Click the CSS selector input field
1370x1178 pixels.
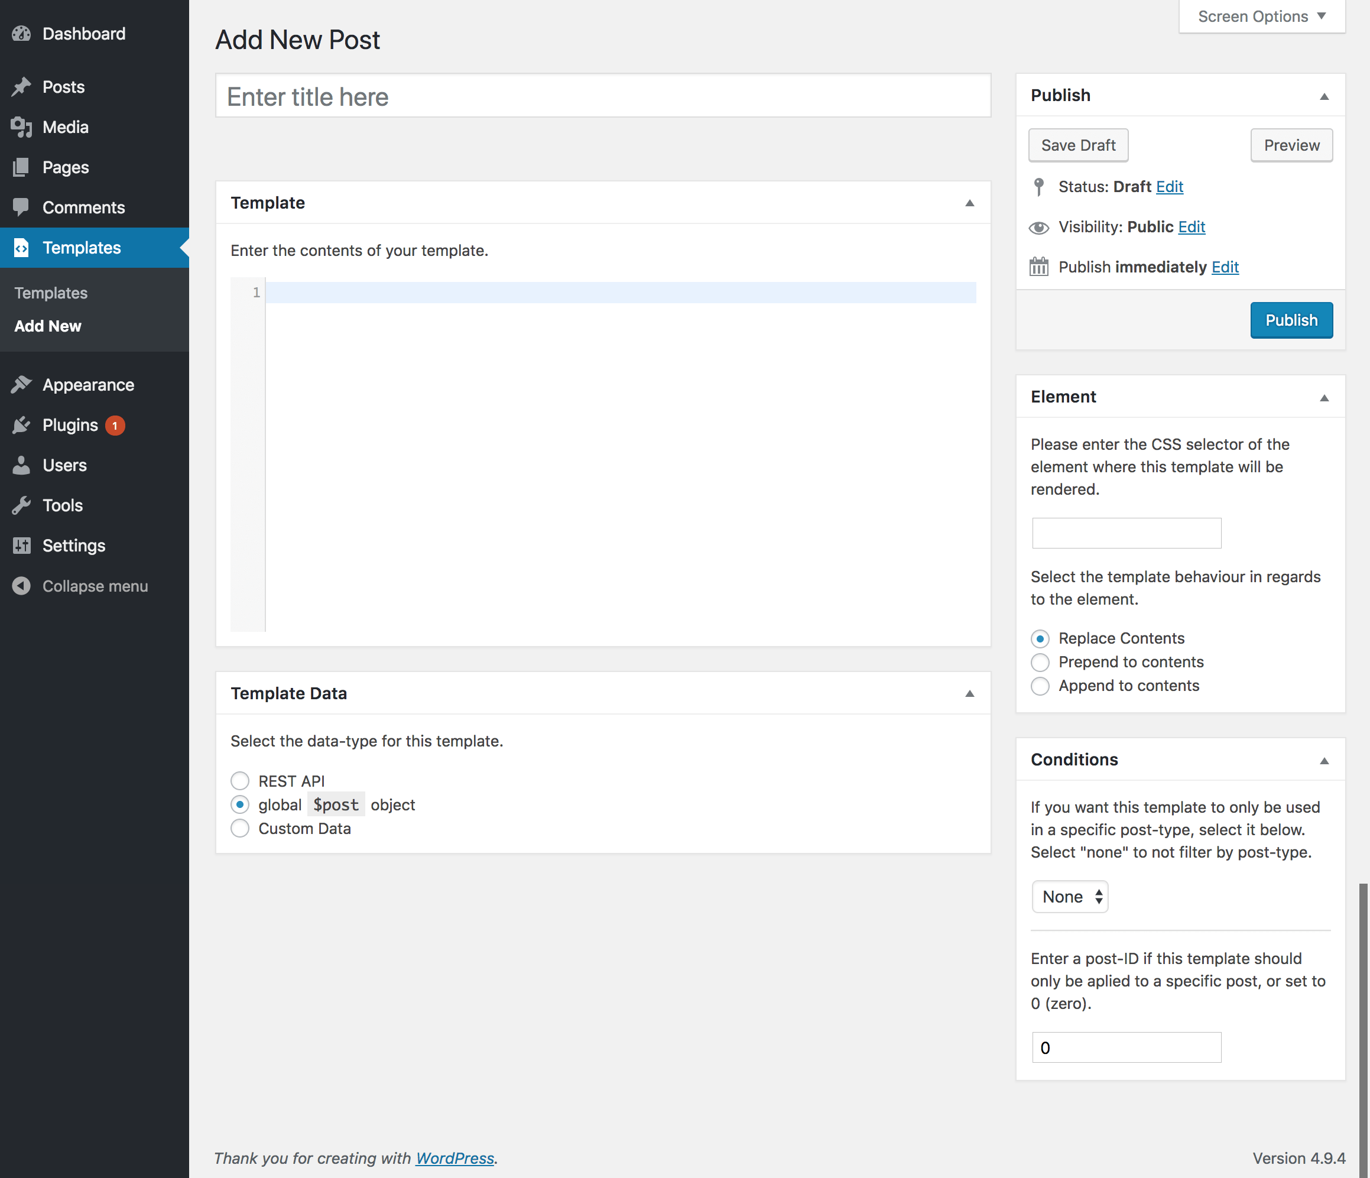1126,533
